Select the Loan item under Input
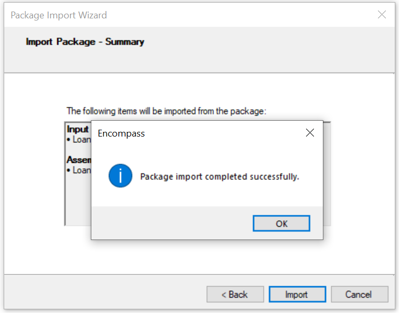Image resolution: width=399 pixels, height=313 pixels. pos(79,140)
